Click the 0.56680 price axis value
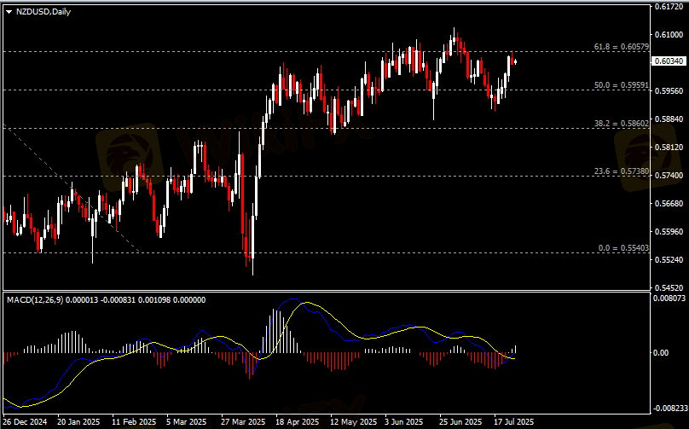This screenshot has width=689, height=429. click(669, 204)
